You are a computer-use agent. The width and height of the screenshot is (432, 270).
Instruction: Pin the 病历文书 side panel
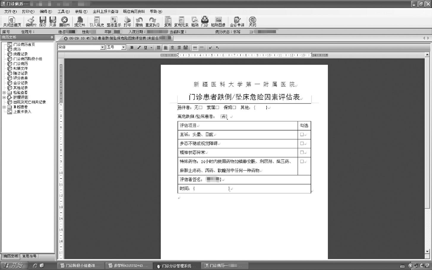point(52,37)
